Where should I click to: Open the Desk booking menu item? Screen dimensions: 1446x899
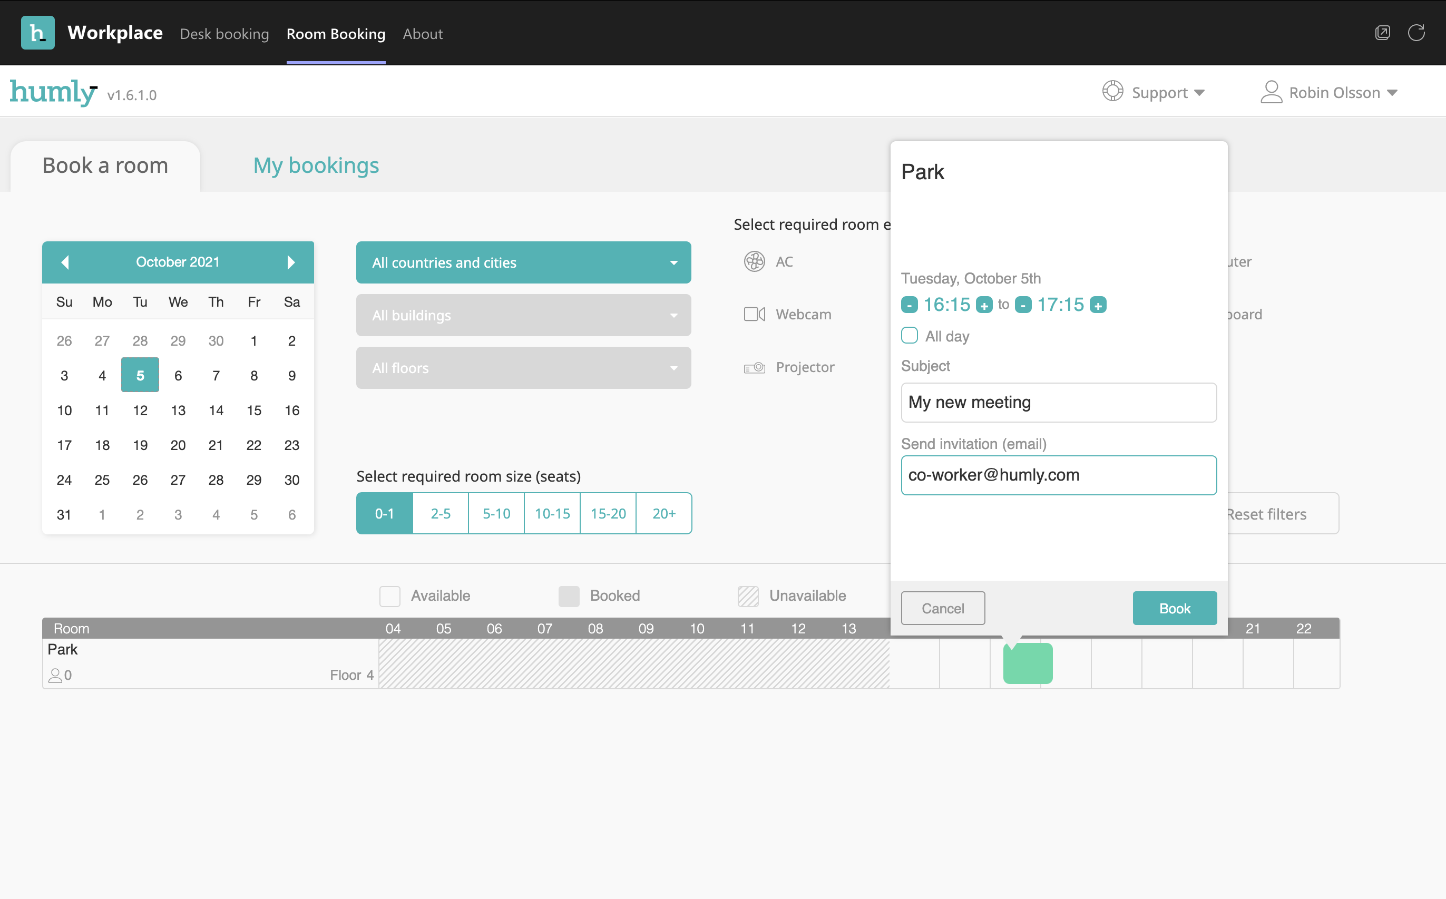224,34
